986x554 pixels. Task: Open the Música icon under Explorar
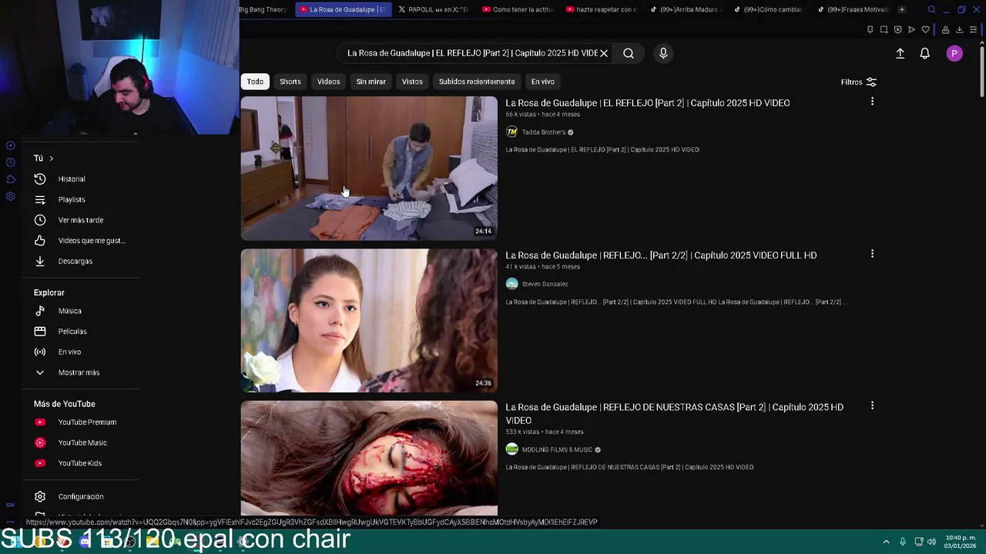pos(40,311)
